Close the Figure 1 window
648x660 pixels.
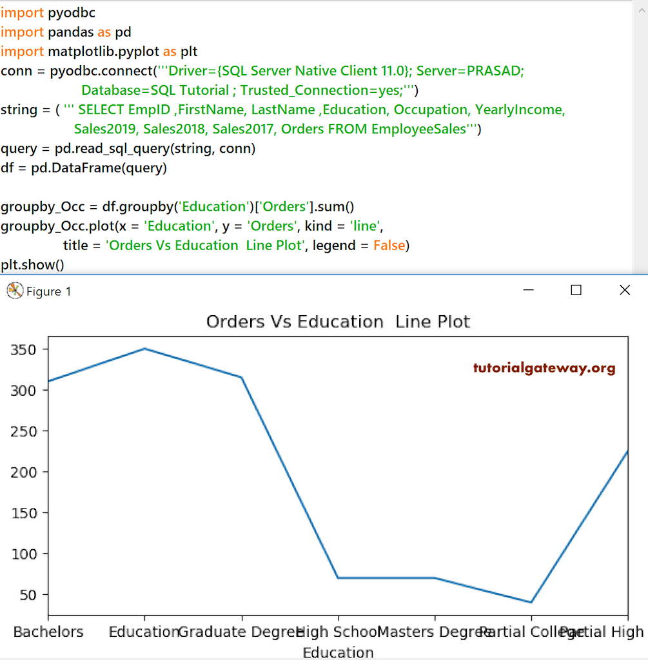pyautogui.click(x=625, y=290)
